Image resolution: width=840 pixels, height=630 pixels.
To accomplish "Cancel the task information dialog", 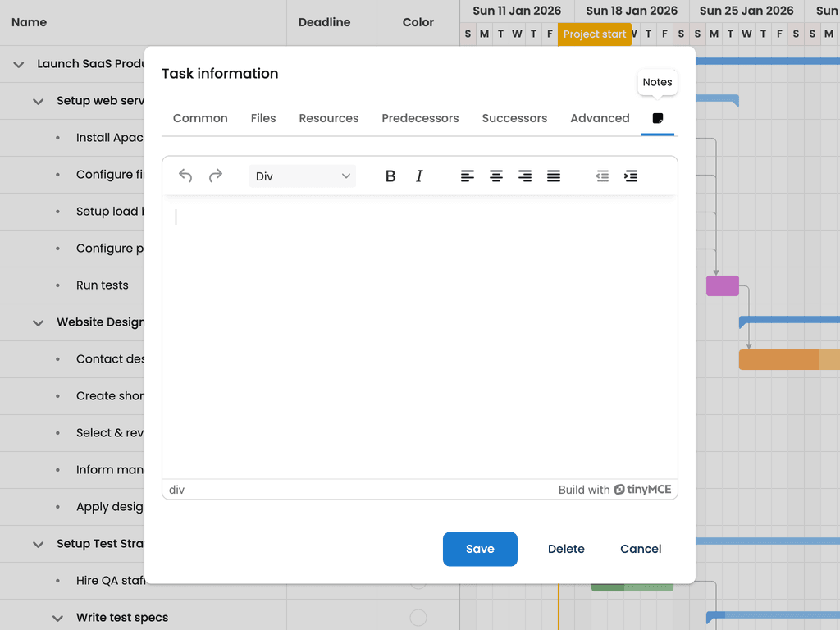I will (641, 549).
